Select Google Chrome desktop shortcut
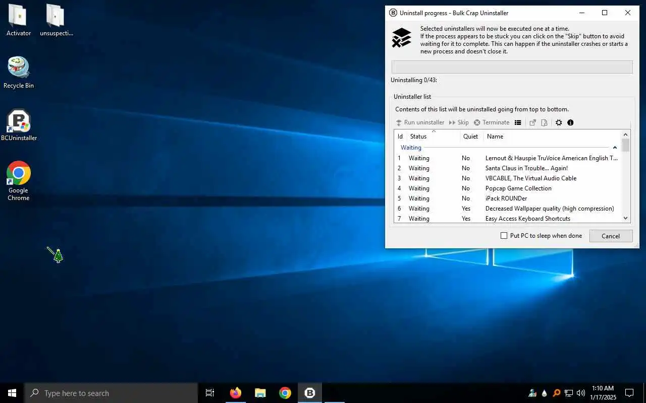646x403 pixels. 19,181
